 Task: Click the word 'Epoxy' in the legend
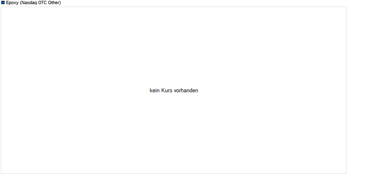pyautogui.click(x=12, y=2)
